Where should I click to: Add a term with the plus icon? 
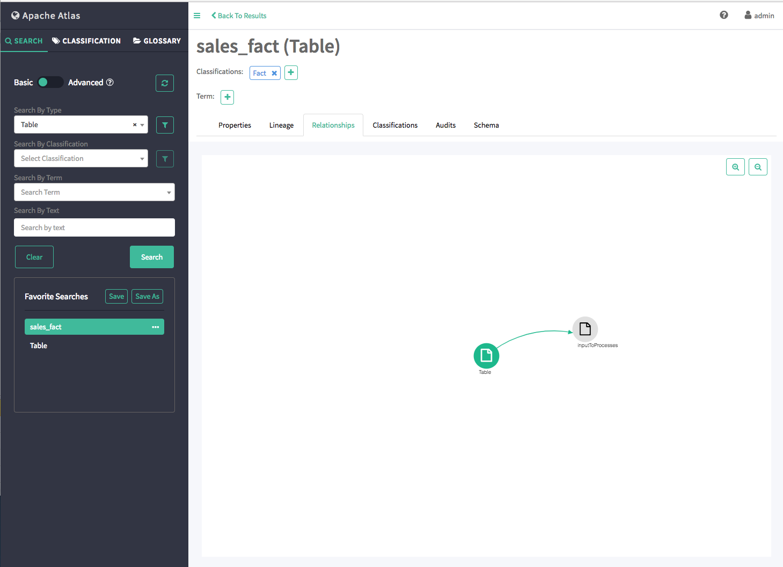[x=228, y=97]
